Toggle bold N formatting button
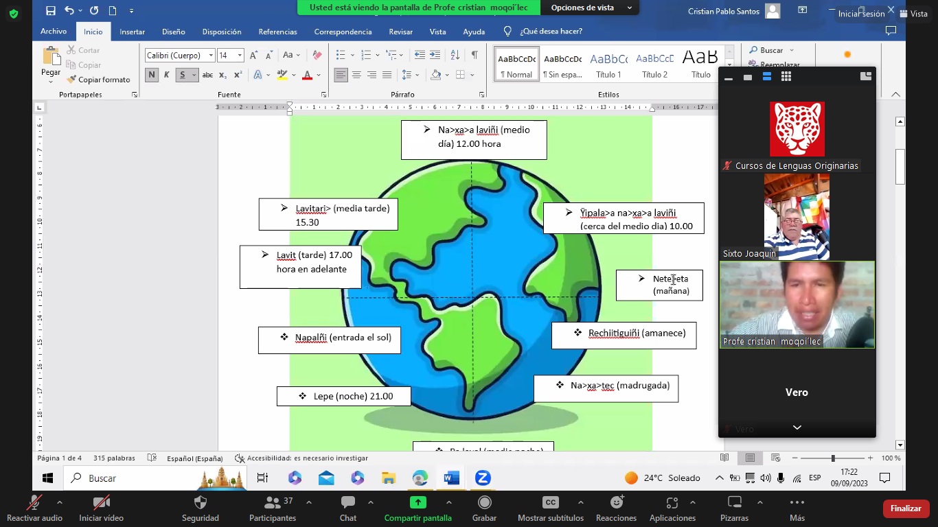This screenshot has height=527, width=938. point(152,75)
